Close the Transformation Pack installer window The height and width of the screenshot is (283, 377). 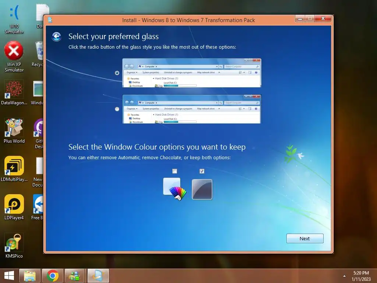(x=323, y=19)
